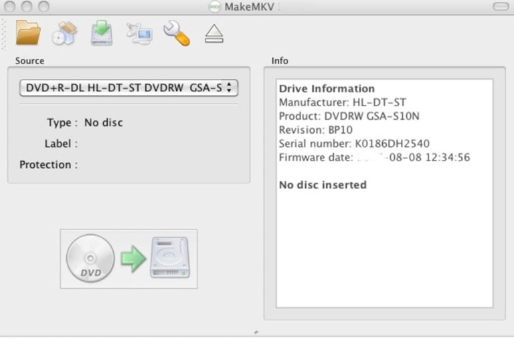Click the 'Manufacturer: HL-DT-ST' line

[x=343, y=102]
